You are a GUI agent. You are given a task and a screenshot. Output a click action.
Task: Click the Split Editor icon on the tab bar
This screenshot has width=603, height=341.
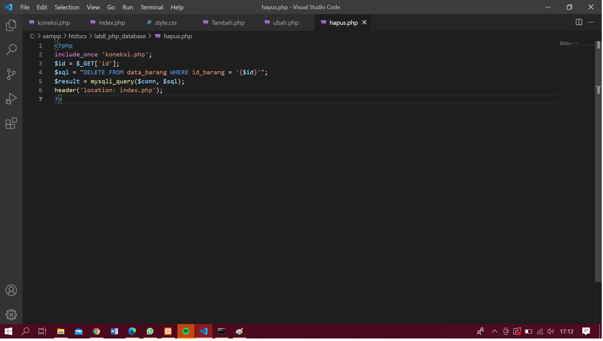point(578,22)
